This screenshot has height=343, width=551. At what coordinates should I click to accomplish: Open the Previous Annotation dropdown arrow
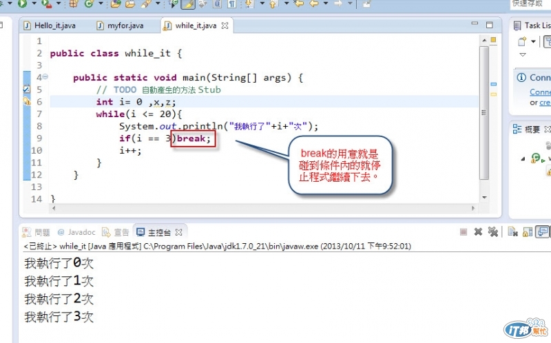click(287, 3)
